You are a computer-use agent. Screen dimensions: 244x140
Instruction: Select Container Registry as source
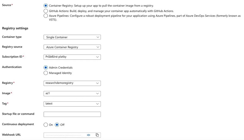coord(46,6)
